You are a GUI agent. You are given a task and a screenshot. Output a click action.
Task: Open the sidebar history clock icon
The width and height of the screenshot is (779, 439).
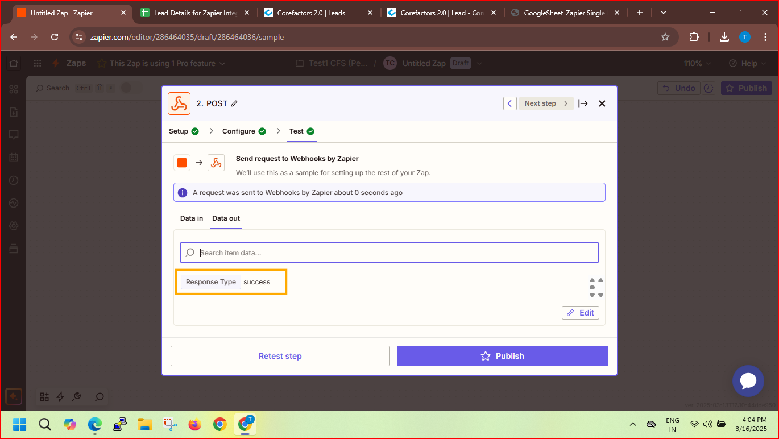[14, 180]
